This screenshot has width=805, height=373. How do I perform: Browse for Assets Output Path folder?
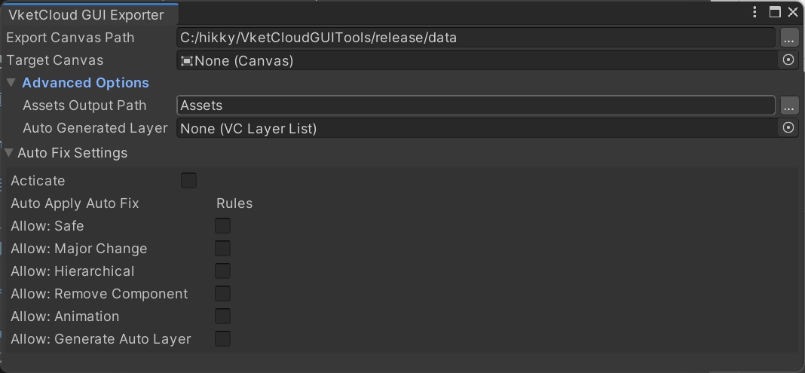(788, 105)
